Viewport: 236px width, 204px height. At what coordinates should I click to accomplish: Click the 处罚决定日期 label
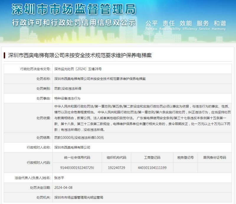coord(40,188)
